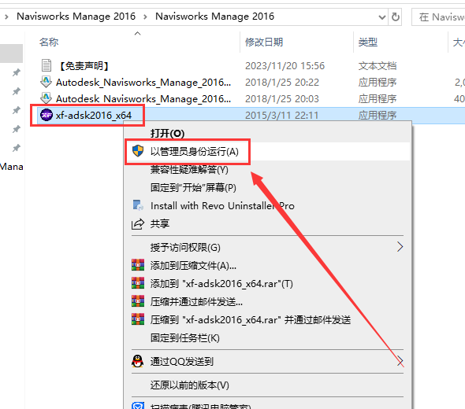This screenshot has width=465, height=409.
Task: Click the Revo Uninstaller Pro icon
Action: point(138,205)
